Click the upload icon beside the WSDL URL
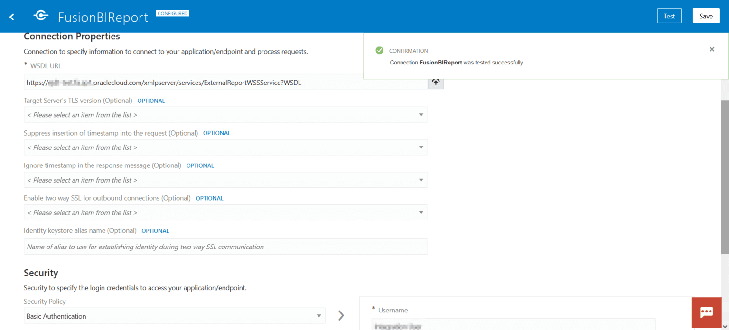The image size is (729, 330). [x=435, y=82]
